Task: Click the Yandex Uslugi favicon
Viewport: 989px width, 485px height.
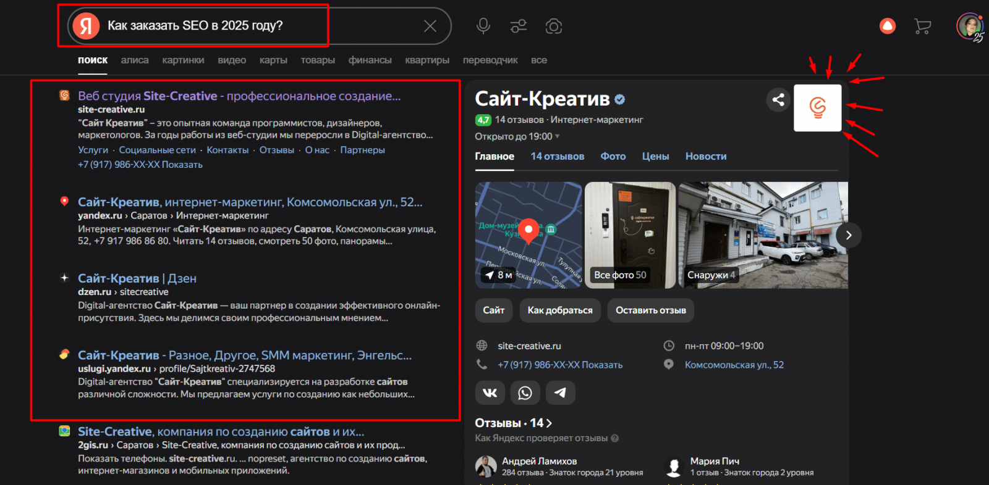Action: (64, 354)
